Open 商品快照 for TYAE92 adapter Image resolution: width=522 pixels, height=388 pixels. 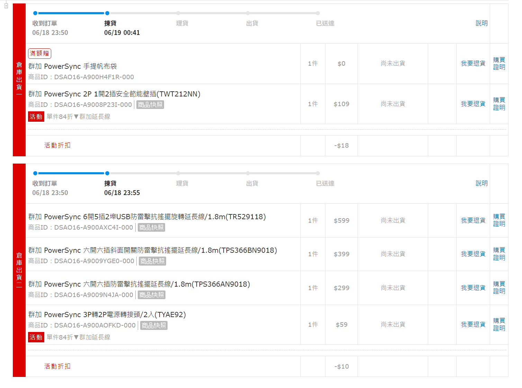click(x=154, y=325)
